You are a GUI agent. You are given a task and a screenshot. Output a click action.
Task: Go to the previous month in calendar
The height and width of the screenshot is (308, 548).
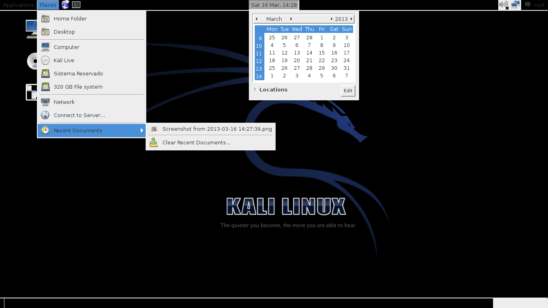tap(256, 19)
